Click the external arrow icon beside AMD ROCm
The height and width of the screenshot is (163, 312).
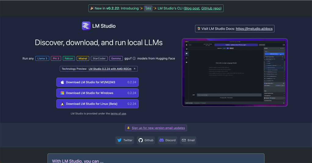tap(135, 69)
